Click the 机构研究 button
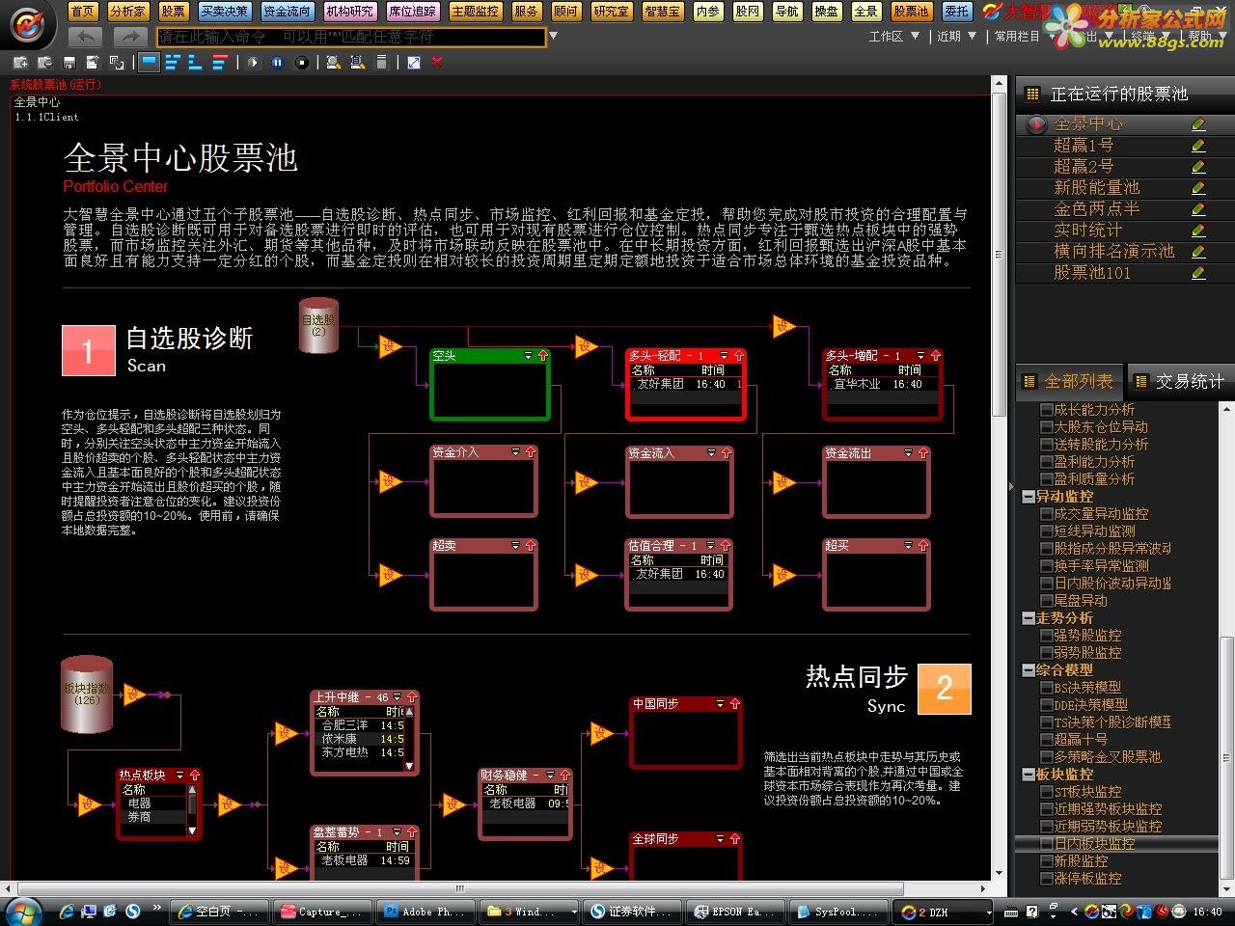Screen dimensions: 1235x926 [349, 12]
